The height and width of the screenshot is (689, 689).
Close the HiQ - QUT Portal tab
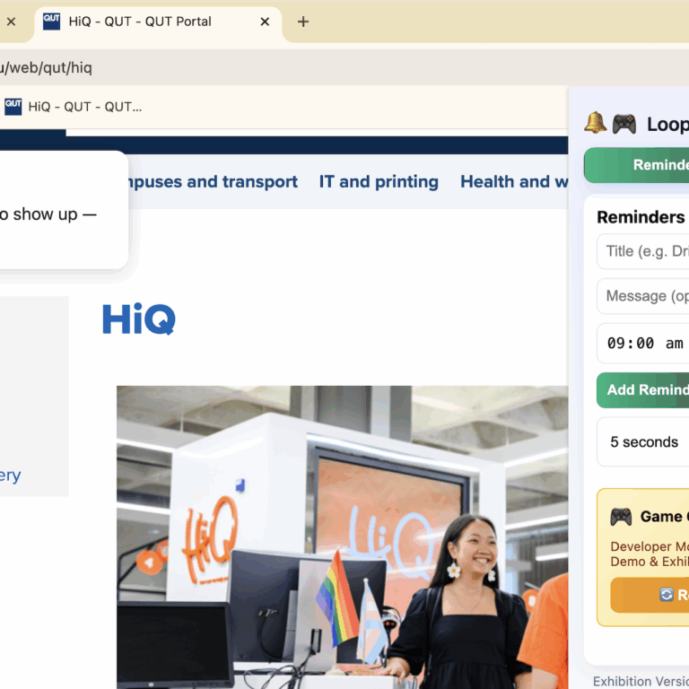[265, 22]
